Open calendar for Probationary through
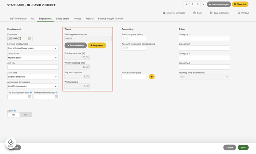This screenshot has height=154, width=256. pyautogui.click(x=56, y=97)
